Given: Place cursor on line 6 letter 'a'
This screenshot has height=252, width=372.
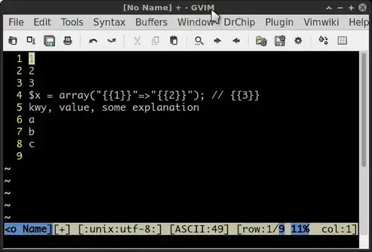Looking at the screenshot, I should pyautogui.click(x=32, y=120).
